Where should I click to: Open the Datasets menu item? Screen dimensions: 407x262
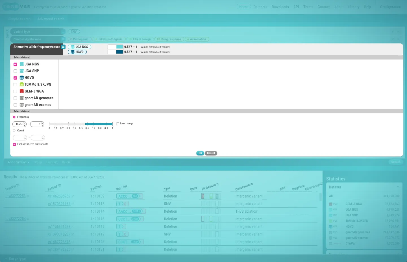click(x=260, y=7)
